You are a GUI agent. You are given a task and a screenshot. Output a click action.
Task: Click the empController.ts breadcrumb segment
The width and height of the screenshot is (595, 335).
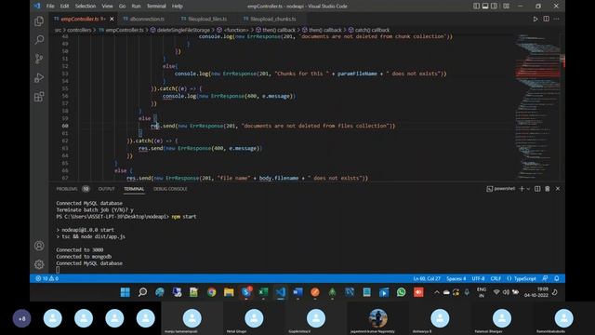pyautogui.click(x=125, y=30)
